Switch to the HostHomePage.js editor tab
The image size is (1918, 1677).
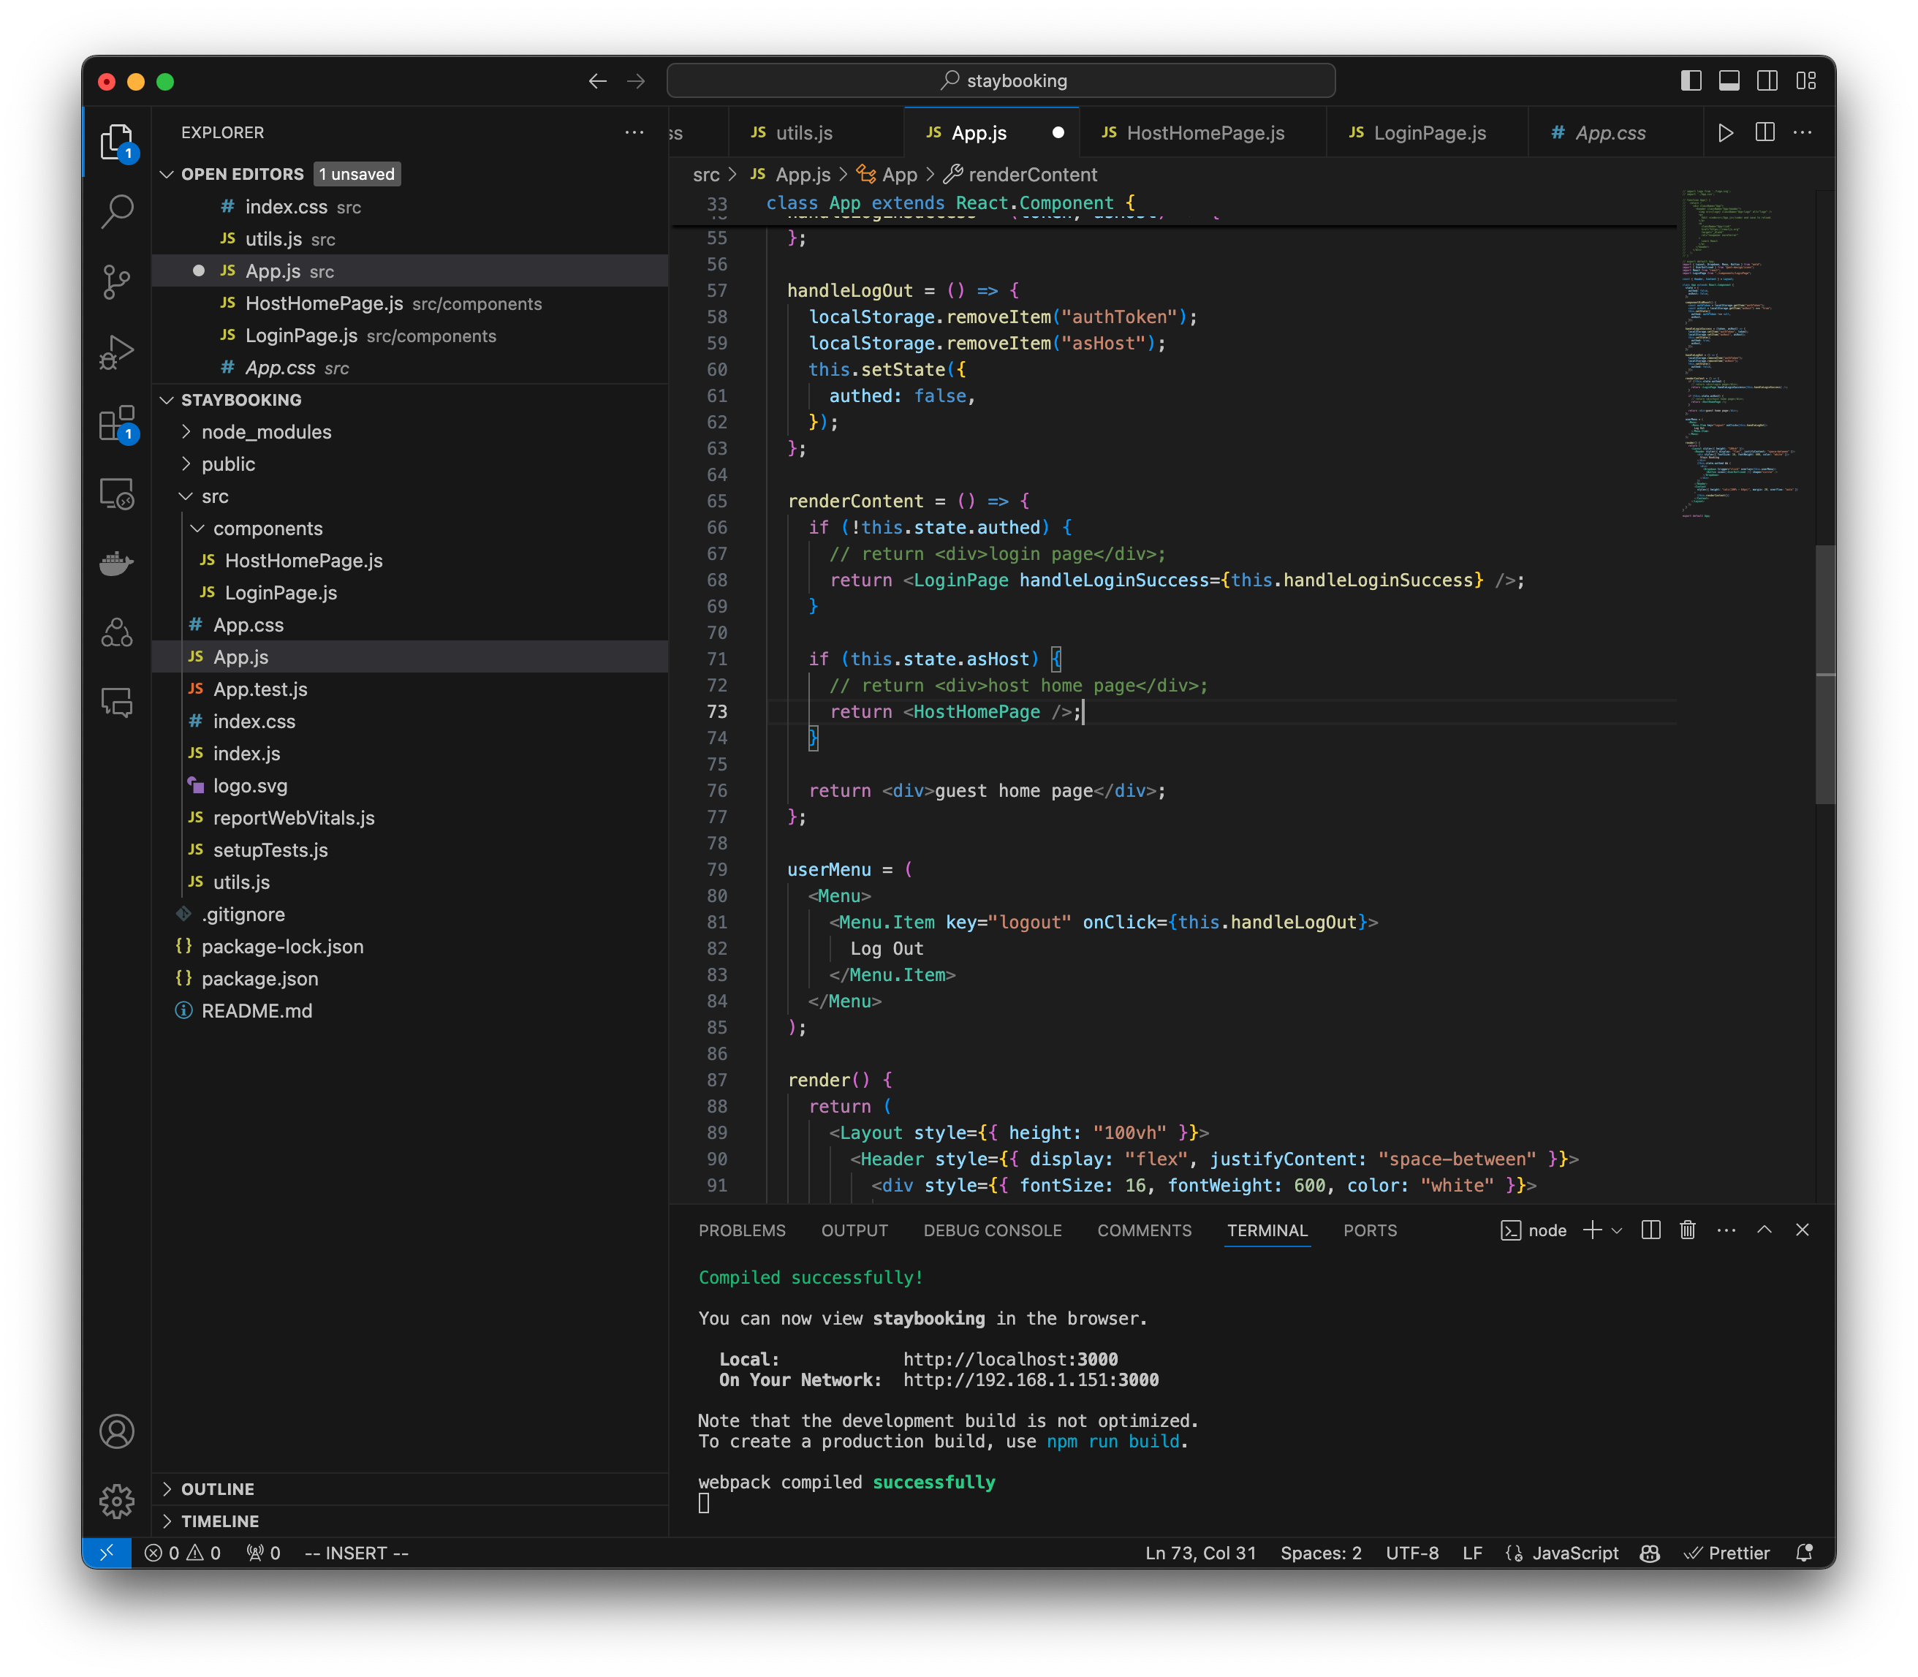coord(1203,132)
